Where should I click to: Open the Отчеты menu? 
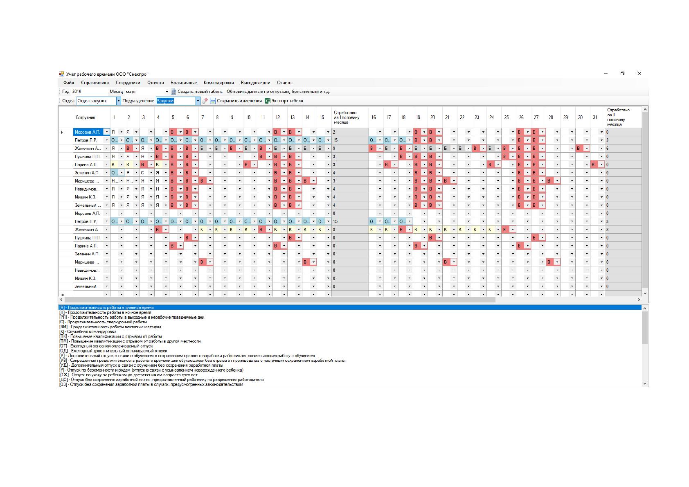click(285, 83)
